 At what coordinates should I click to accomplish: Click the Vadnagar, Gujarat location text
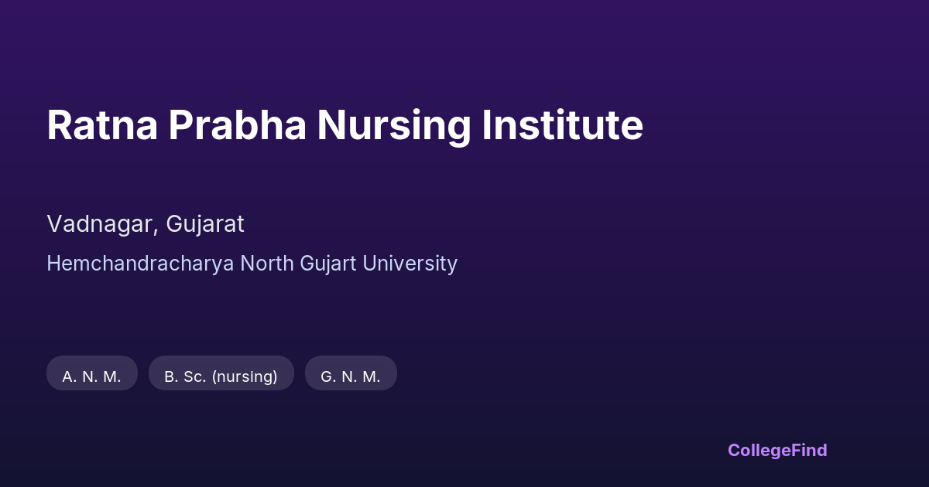[146, 224]
